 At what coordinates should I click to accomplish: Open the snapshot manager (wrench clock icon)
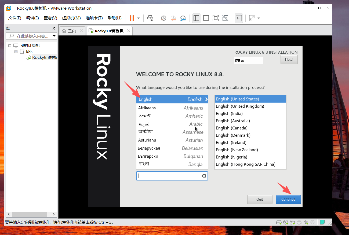[x=183, y=18]
